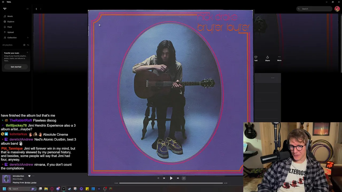Click the enlarged Bryter Layter album cover
The width and height of the screenshot is (342, 192).
coord(170,93)
